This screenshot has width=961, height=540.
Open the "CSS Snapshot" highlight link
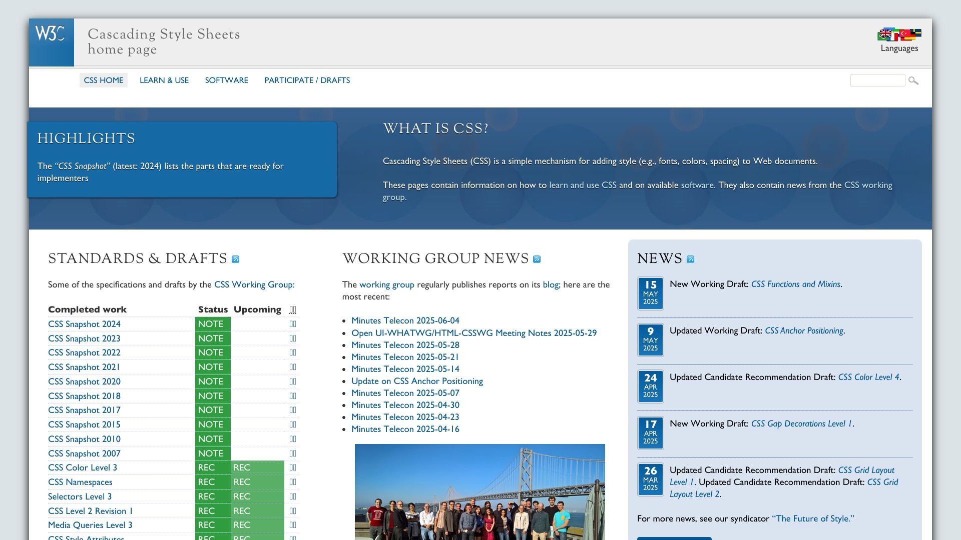tap(83, 166)
